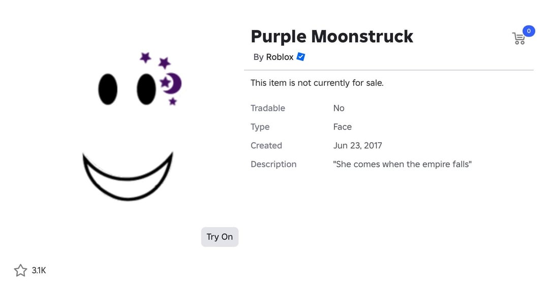Click the black smile on the face preview
This screenshot has width=549, height=287.
click(x=128, y=178)
